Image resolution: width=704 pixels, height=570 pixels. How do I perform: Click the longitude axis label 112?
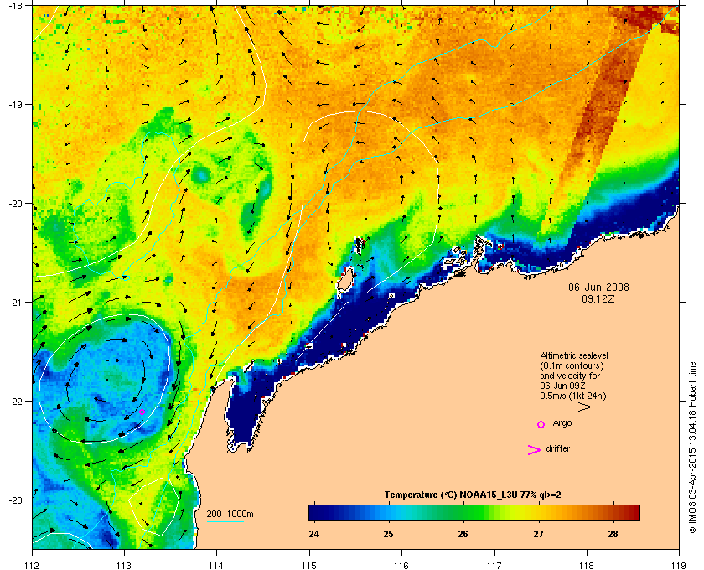point(33,565)
